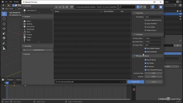The height and width of the screenshot is (103, 183).
Task: Go up to parent directory
Action: [63, 7]
